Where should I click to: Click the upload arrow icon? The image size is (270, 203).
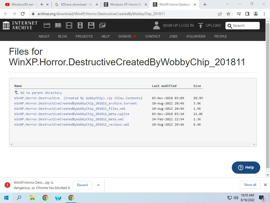coord(200,25)
